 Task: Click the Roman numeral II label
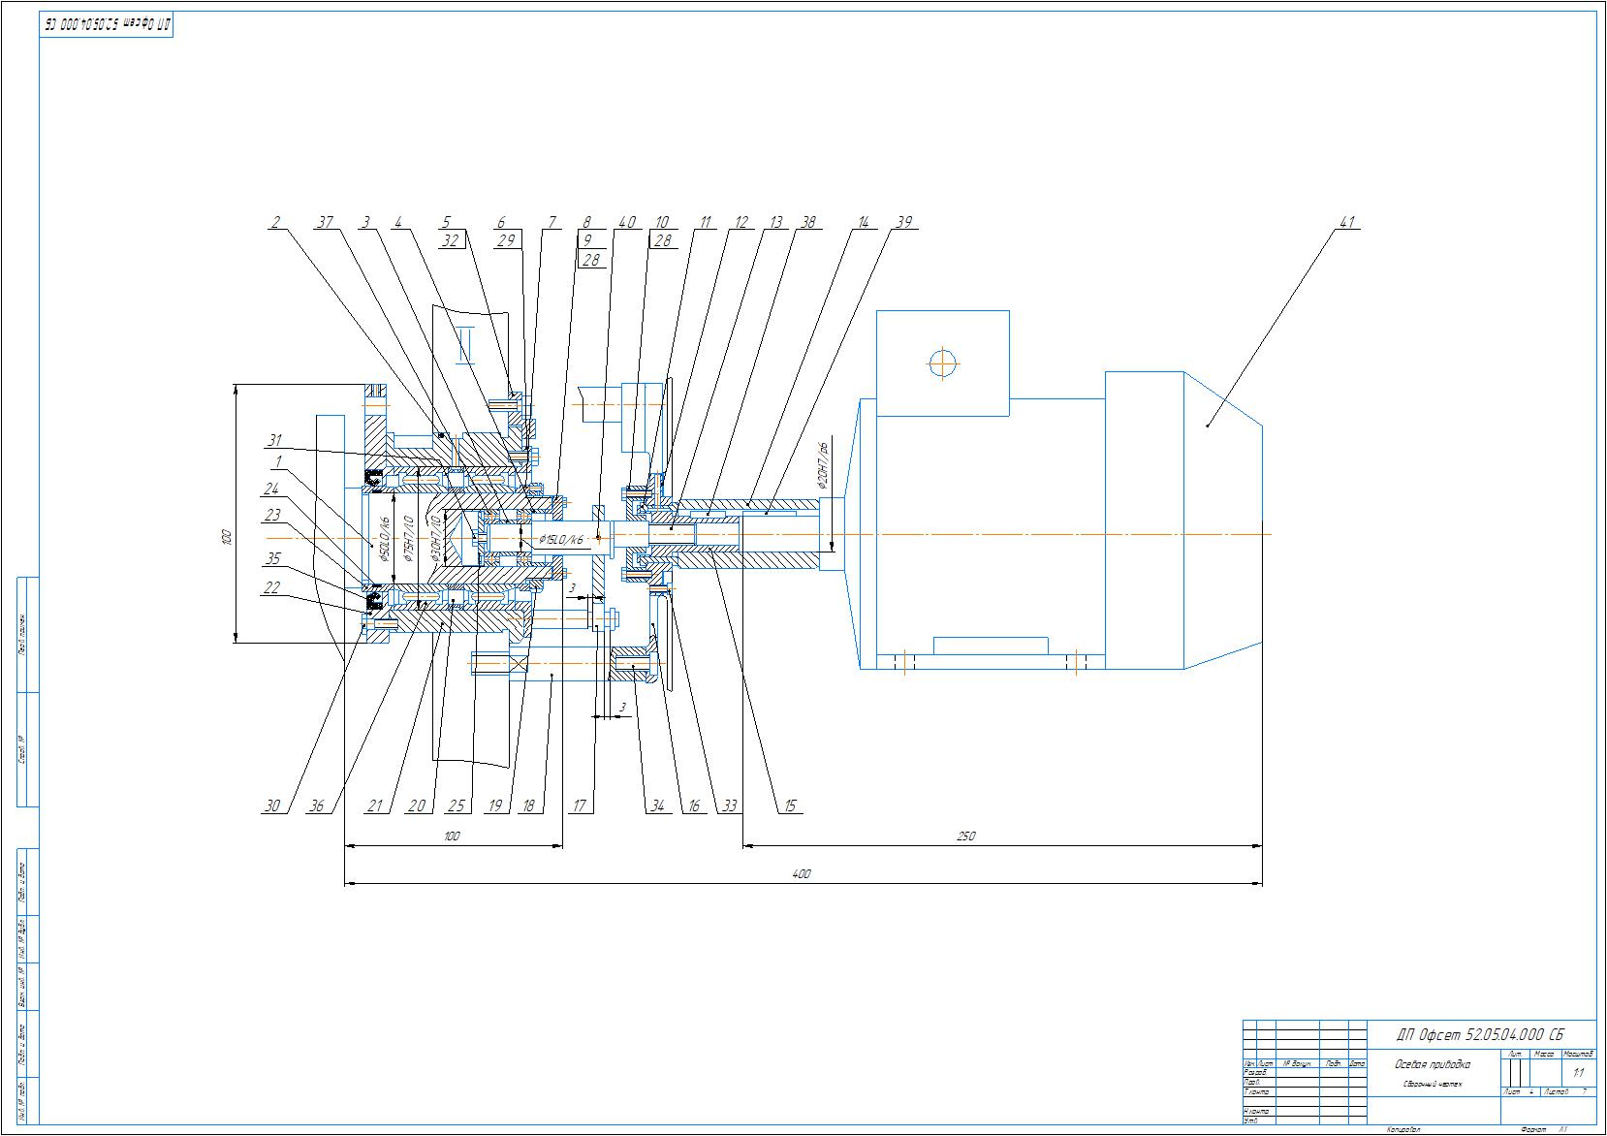click(x=465, y=348)
